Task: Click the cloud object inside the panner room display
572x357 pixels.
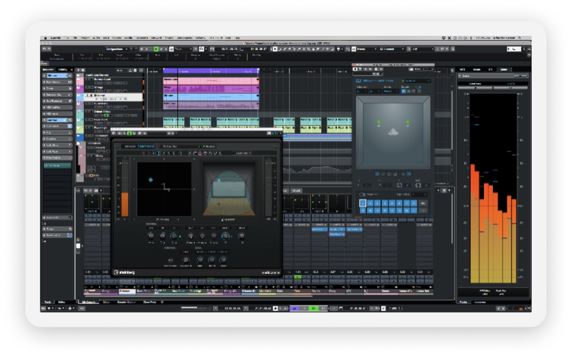Action: point(393,131)
